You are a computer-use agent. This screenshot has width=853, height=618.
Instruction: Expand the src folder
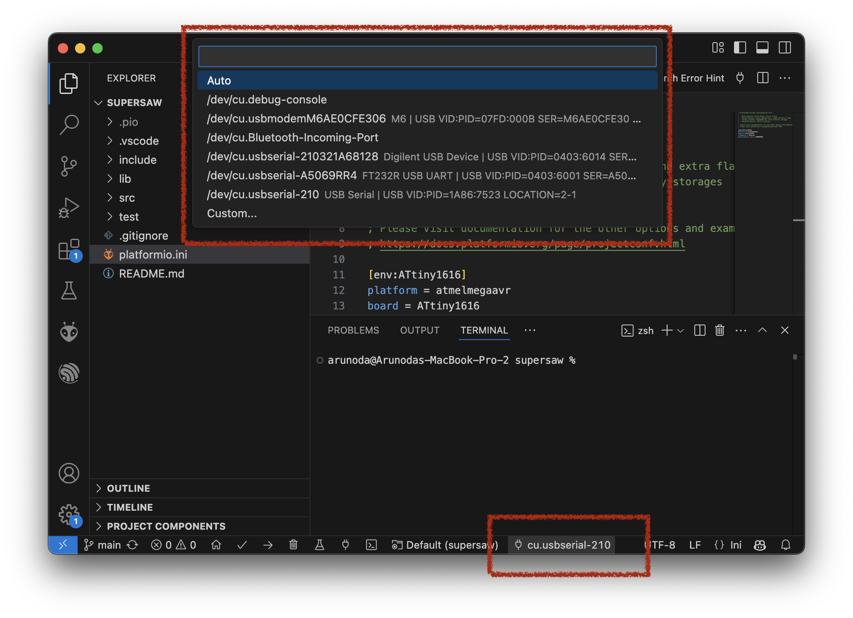pos(200,198)
